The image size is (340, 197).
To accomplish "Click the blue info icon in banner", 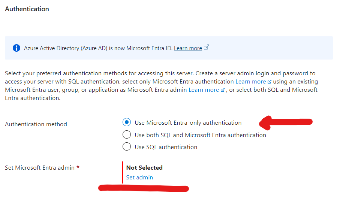I will tap(16, 48).
